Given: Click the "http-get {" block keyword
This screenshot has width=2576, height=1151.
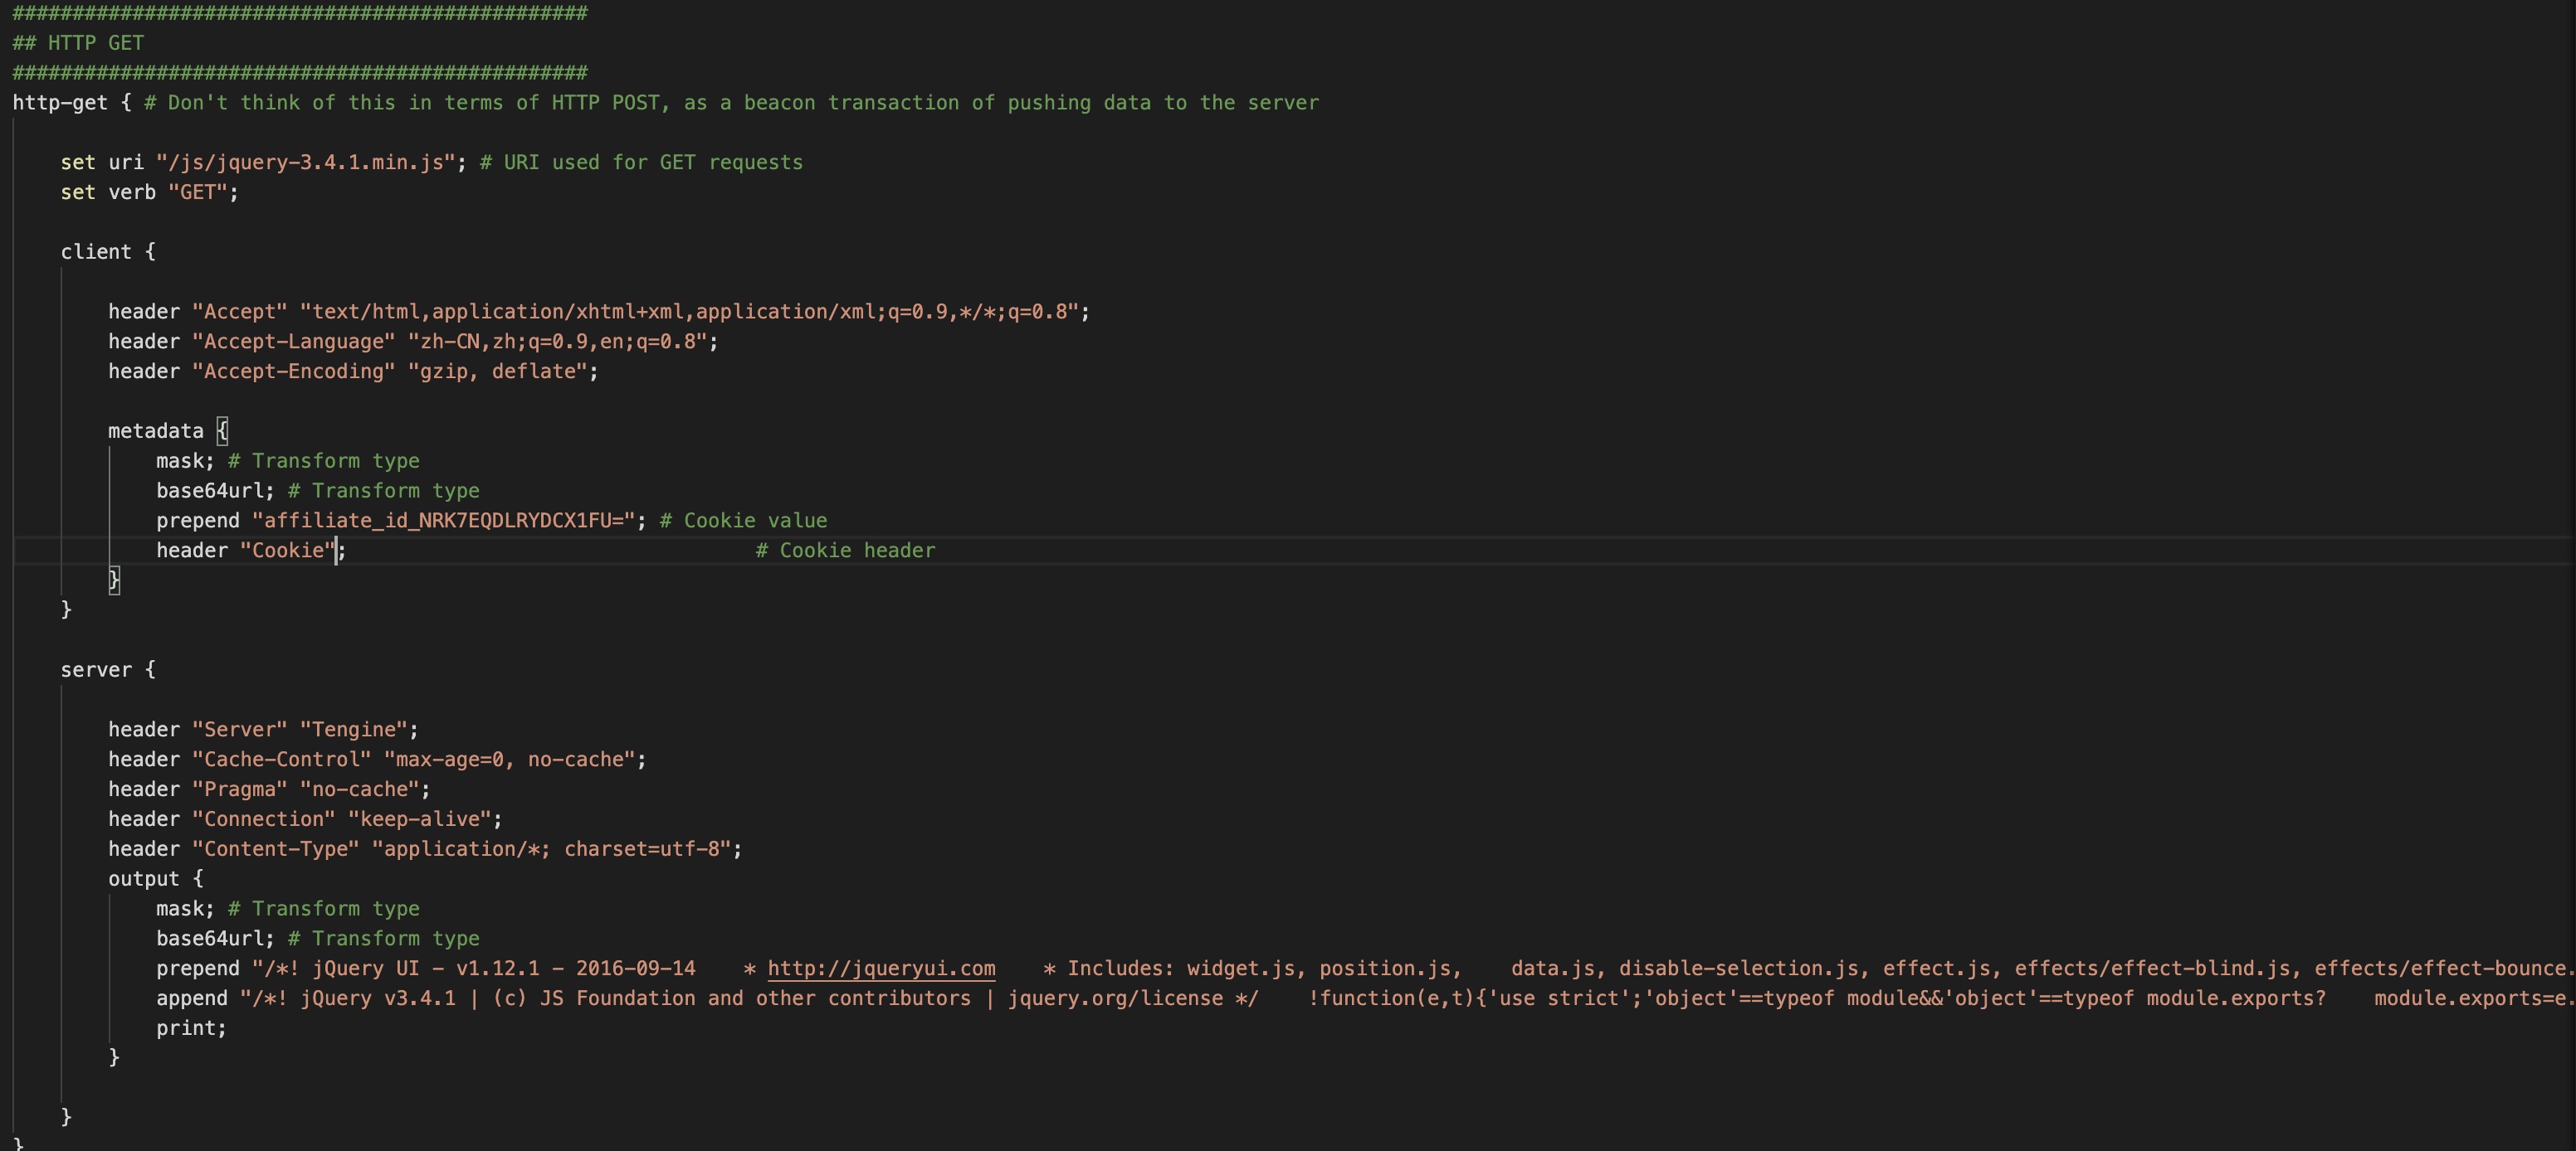Looking at the screenshot, I should click(59, 103).
